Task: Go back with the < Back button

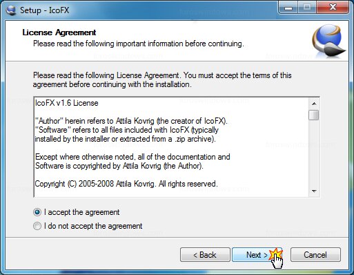Action: (x=205, y=255)
